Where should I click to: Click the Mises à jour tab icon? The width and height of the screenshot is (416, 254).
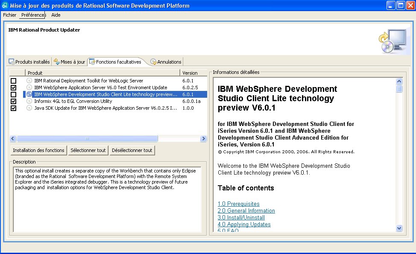[57, 62]
